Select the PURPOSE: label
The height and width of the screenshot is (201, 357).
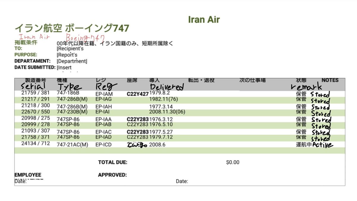click(26, 55)
